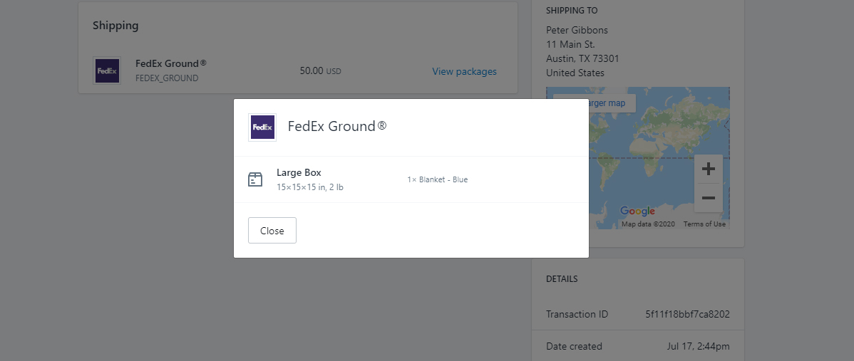Viewport: 854px width, 361px height.
Task: Select the Large Box package name
Action: pyautogui.click(x=299, y=172)
